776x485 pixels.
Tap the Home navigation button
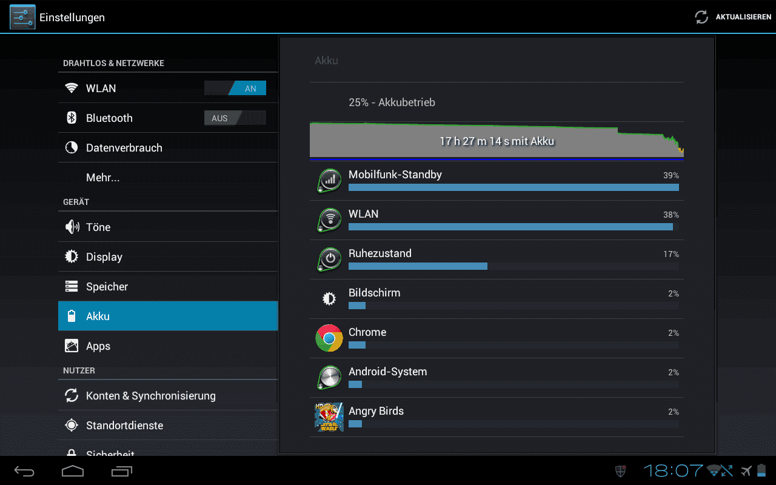[x=73, y=470]
